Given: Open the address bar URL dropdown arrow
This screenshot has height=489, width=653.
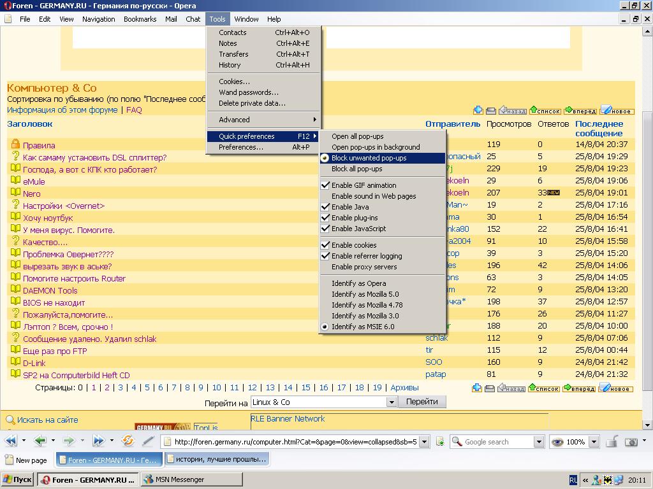Looking at the screenshot, I should coord(424,442).
